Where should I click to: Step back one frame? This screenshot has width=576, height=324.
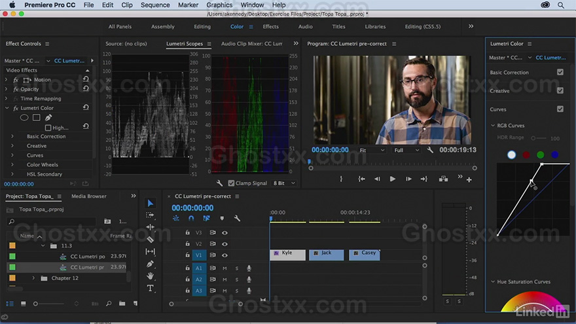377,179
